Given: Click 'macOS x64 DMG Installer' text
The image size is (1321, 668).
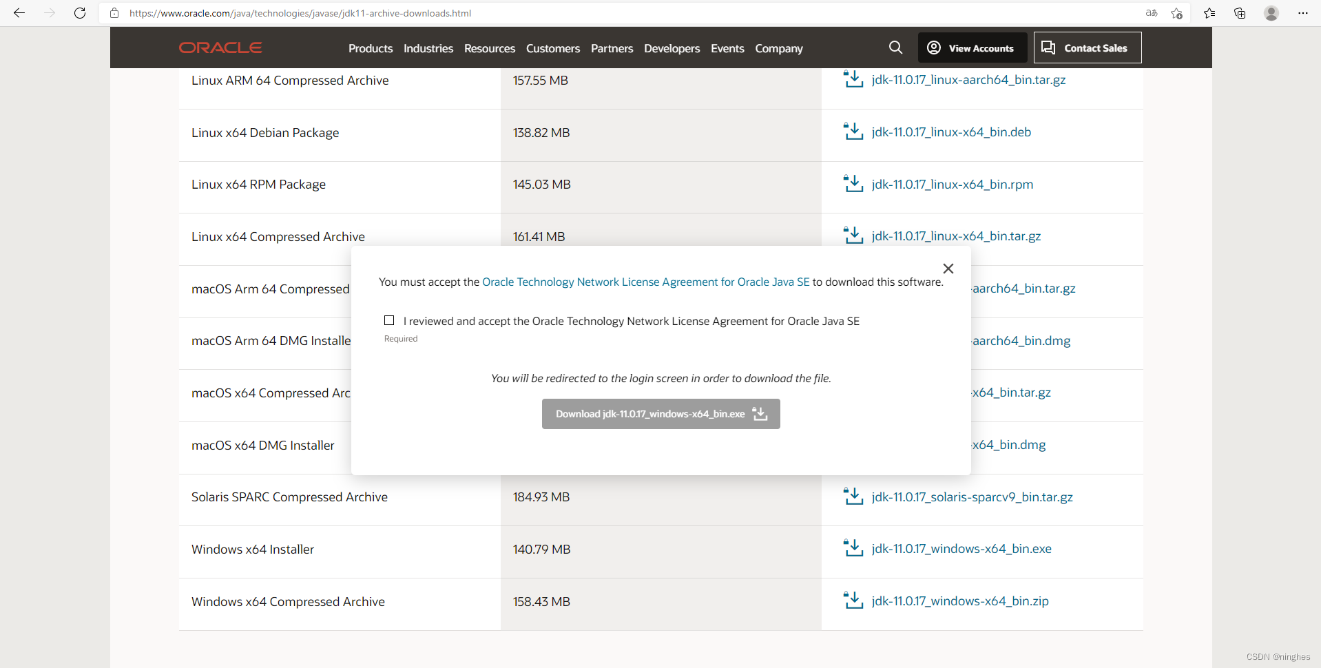Looking at the screenshot, I should (263, 446).
